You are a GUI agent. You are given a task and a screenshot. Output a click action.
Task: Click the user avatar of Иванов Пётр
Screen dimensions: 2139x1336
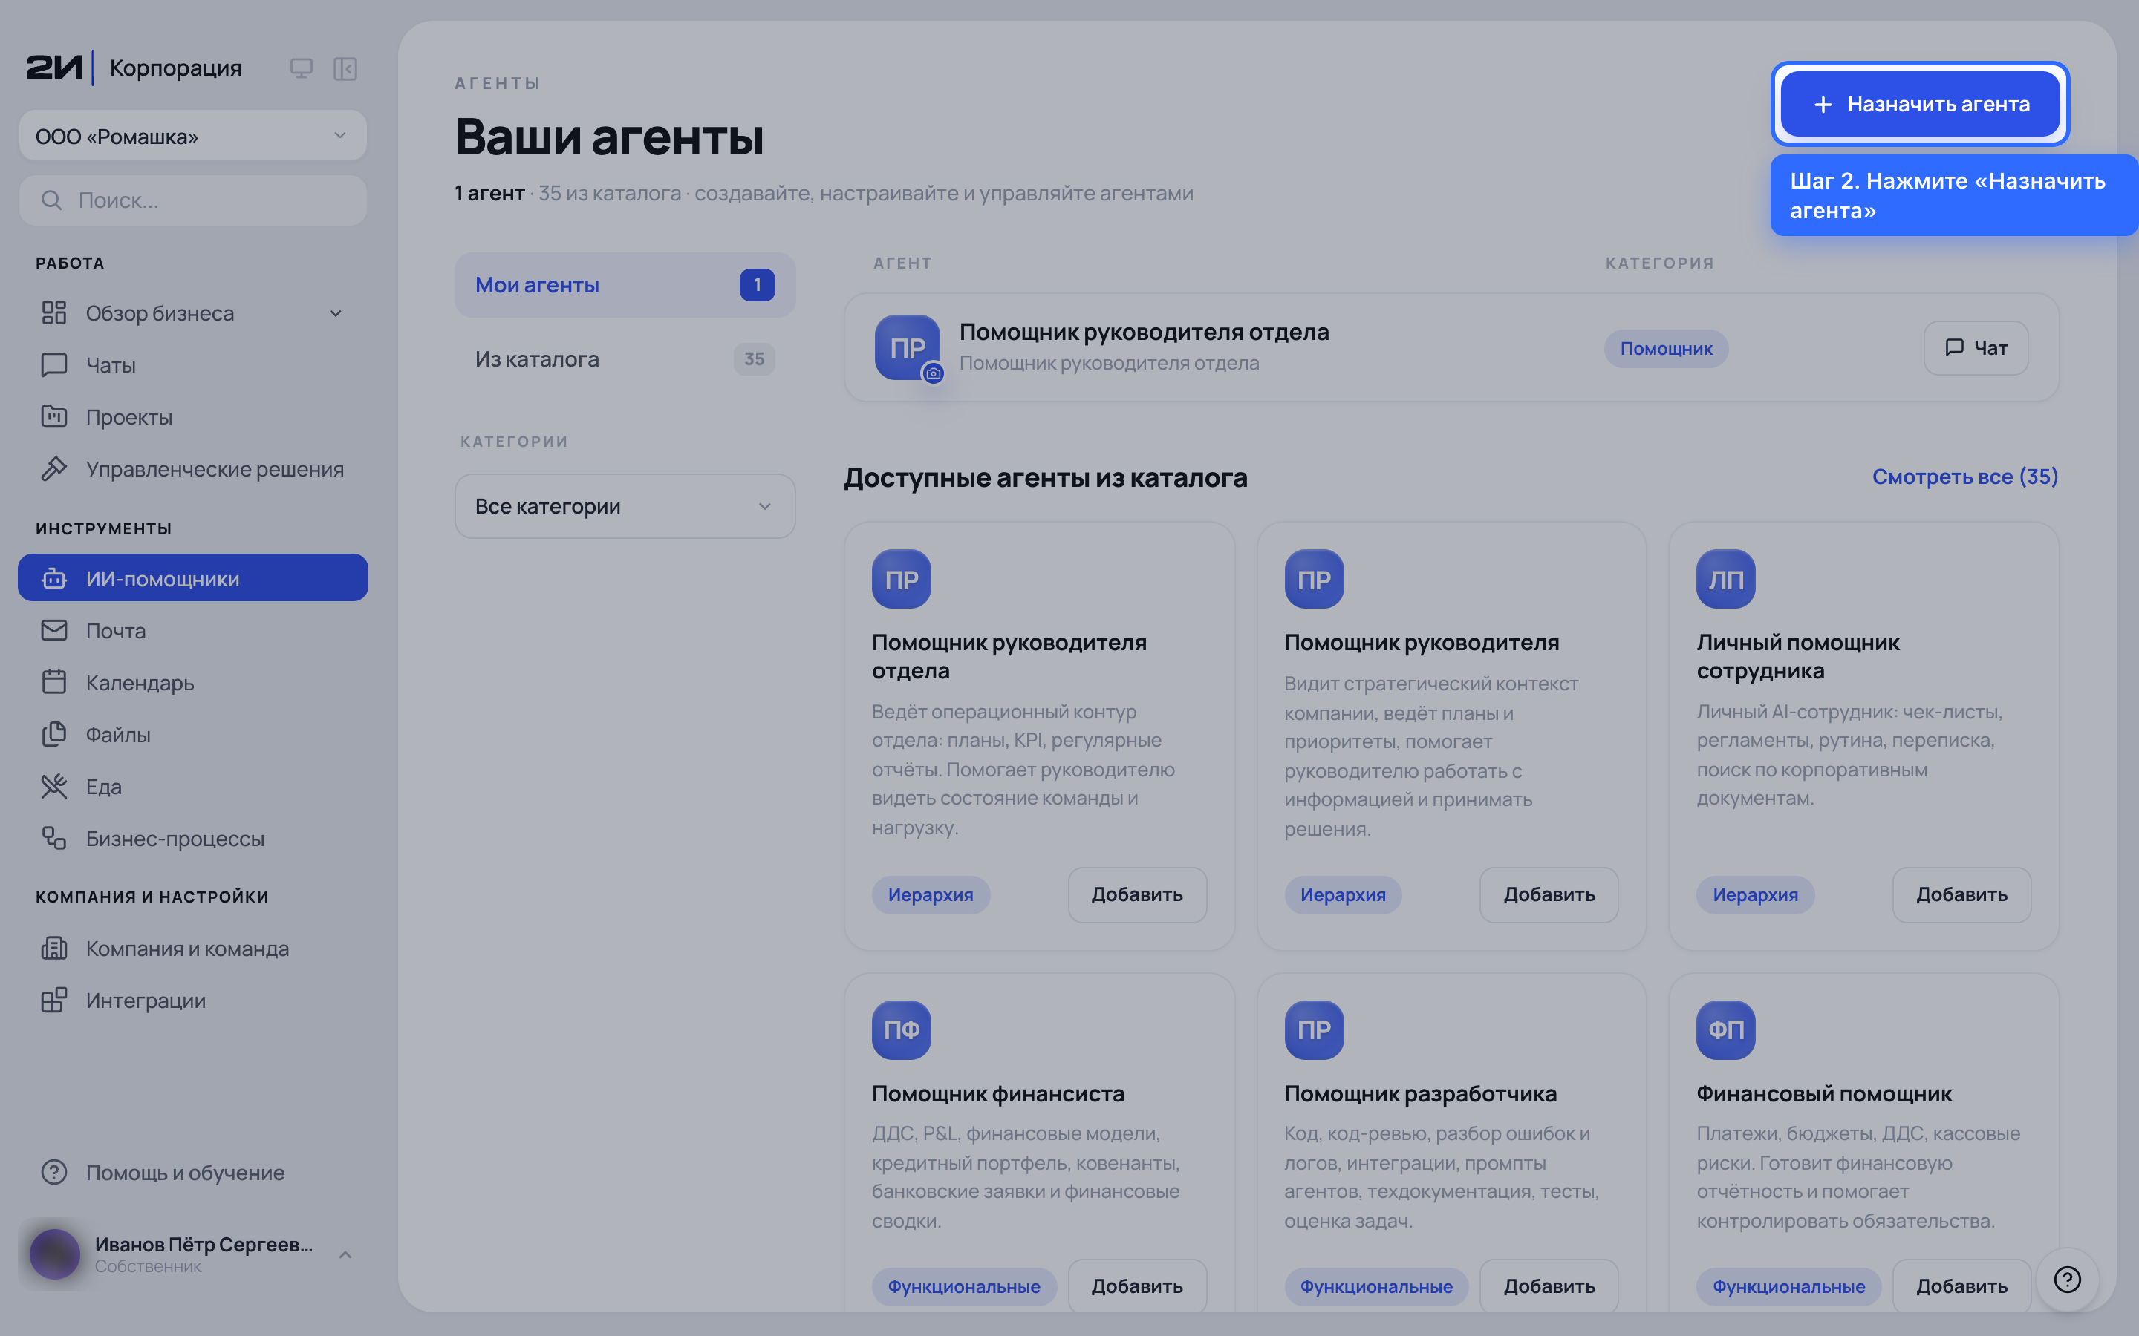(x=55, y=1254)
